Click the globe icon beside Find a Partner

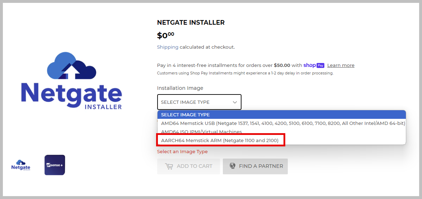[233, 166]
